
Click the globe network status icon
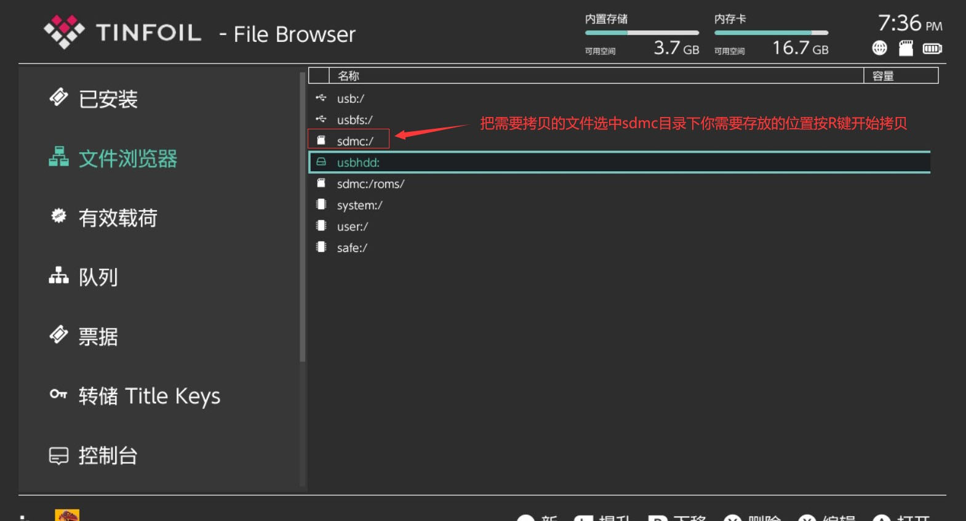[879, 48]
